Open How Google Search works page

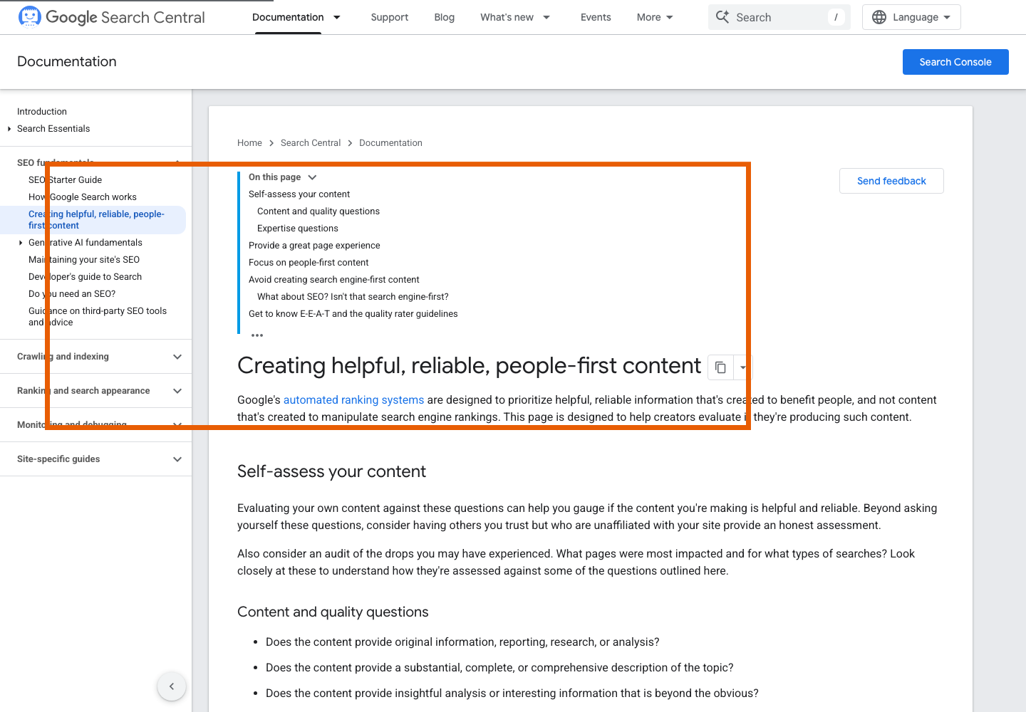click(x=83, y=197)
